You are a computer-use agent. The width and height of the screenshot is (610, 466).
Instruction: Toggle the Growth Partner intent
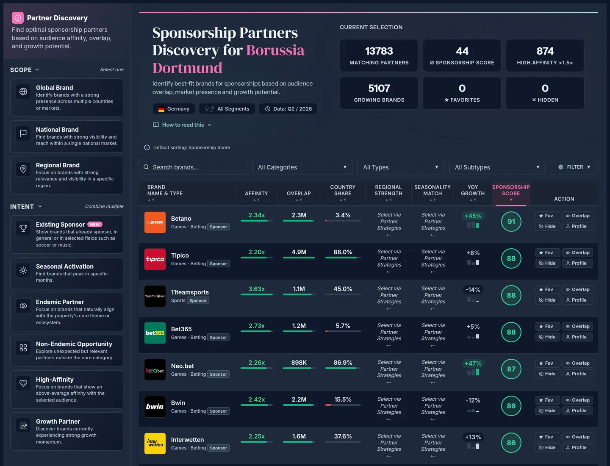click(x=67, y=431)
